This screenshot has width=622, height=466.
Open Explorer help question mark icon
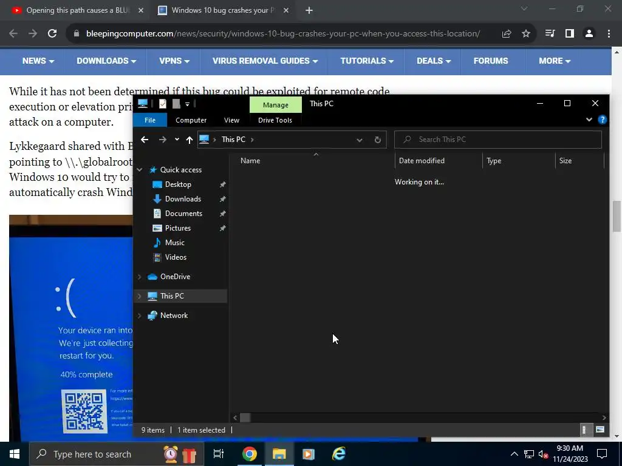pos(602,120)
